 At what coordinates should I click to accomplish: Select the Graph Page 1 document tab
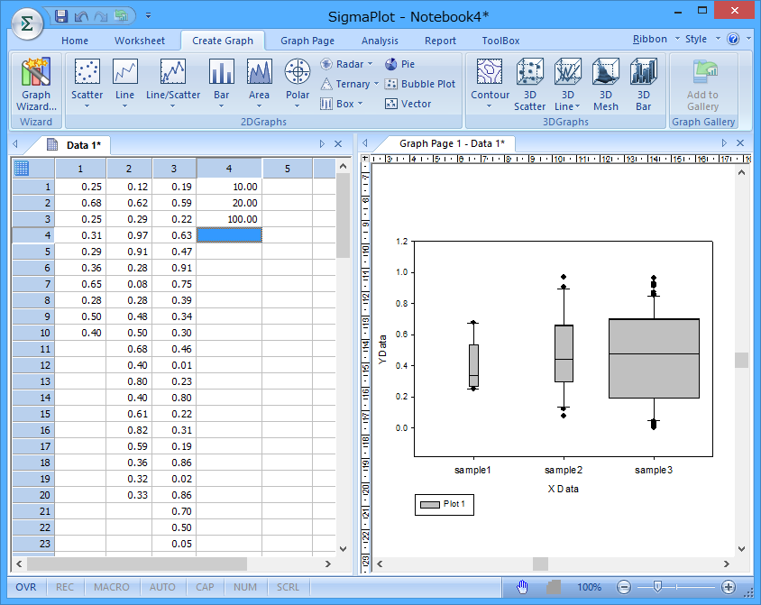452,143
